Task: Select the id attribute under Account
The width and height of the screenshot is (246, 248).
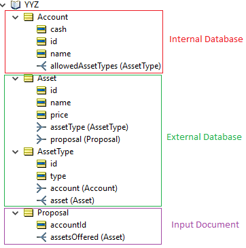Action: click(x=54, y=41)
